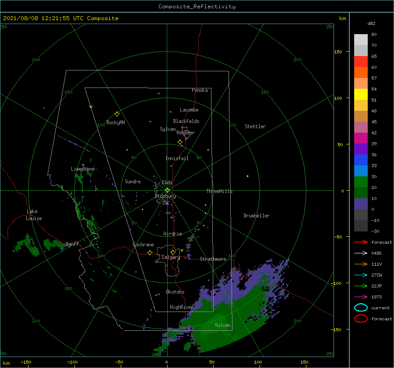Click the Sylvan label

(x=168, y=129)
